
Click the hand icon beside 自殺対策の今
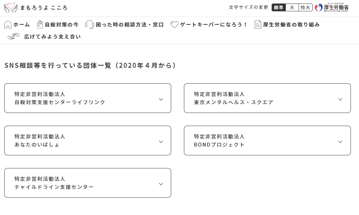coord(40,25)
